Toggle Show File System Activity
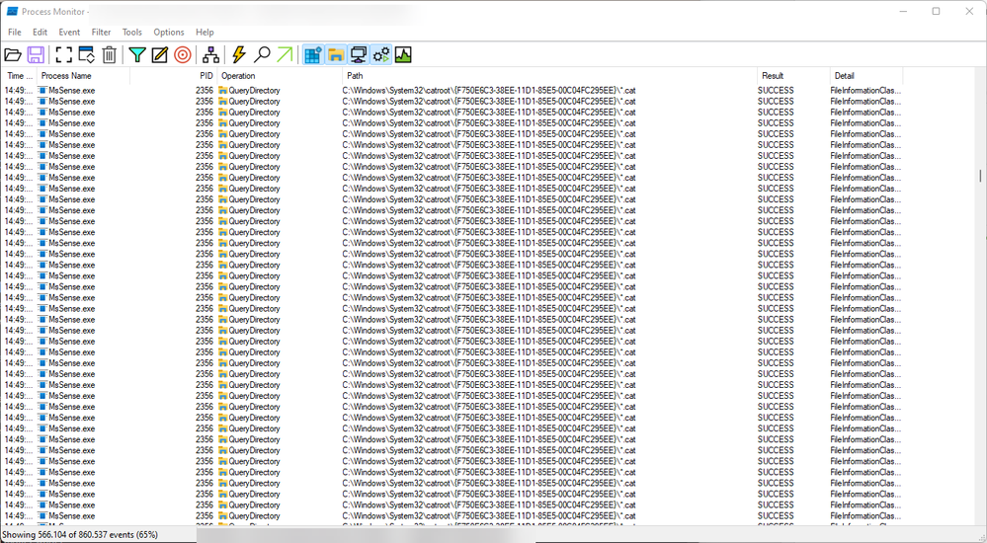The image size is (987, 543). pos(336,55)
